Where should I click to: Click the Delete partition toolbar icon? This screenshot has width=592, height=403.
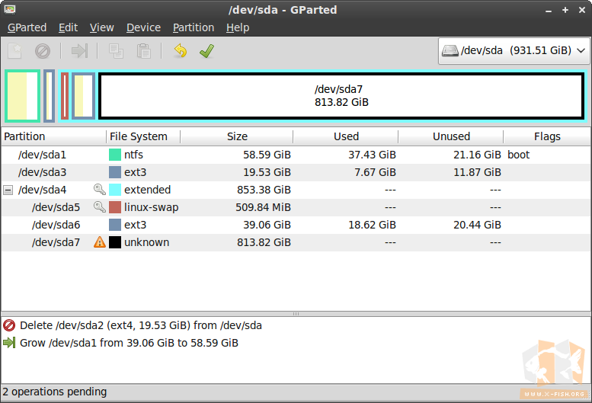click(x=43, y=51)
